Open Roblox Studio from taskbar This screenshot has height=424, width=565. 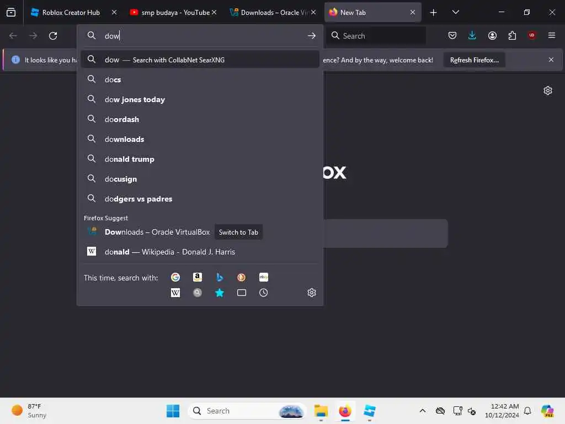click(x=369, y=411)
